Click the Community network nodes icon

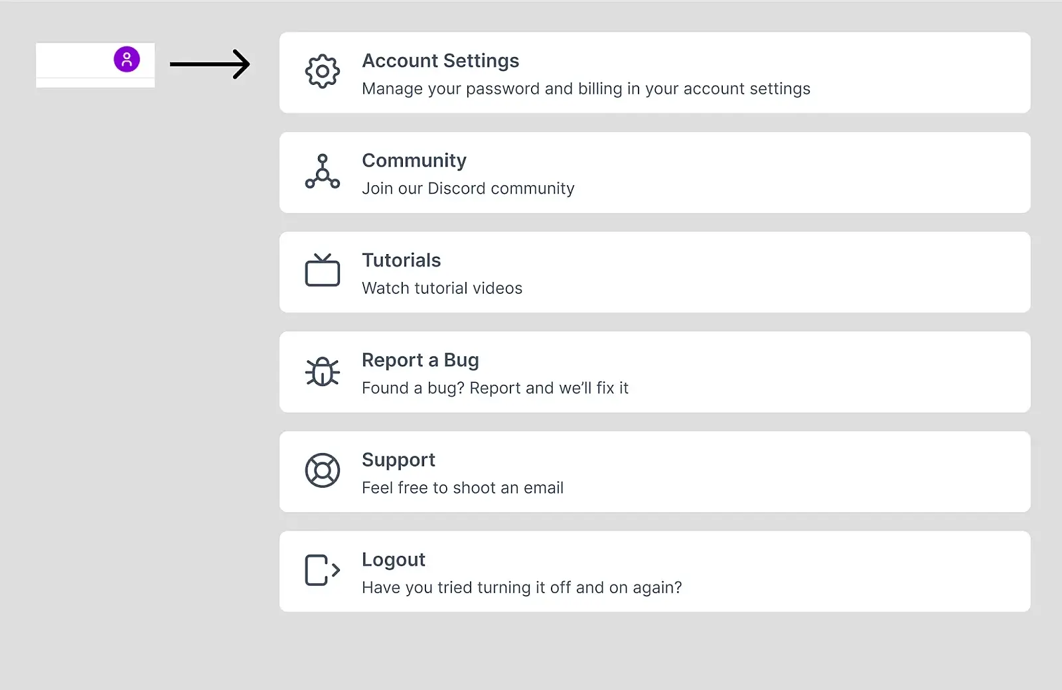(323, 171)
